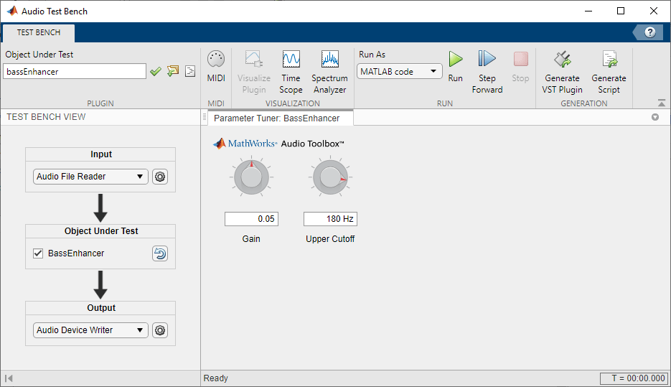This screenshot has width=671, height=387.
Task: Rewind to the beginning in status bar
Action: pos(9,378)
